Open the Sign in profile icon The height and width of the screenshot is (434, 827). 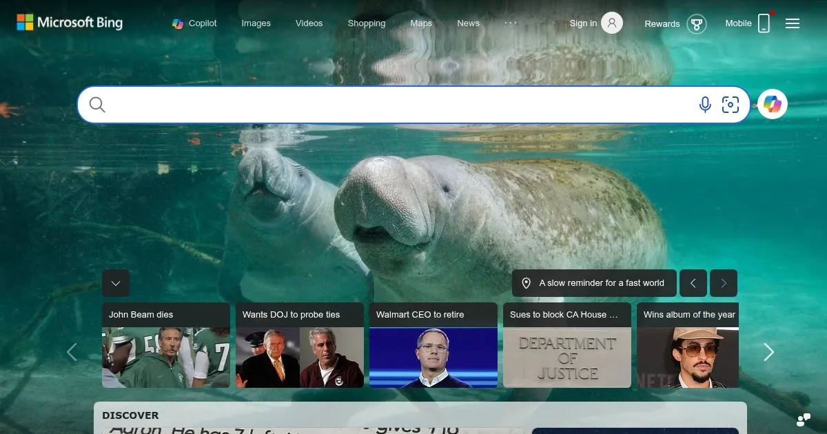point(612,23)
